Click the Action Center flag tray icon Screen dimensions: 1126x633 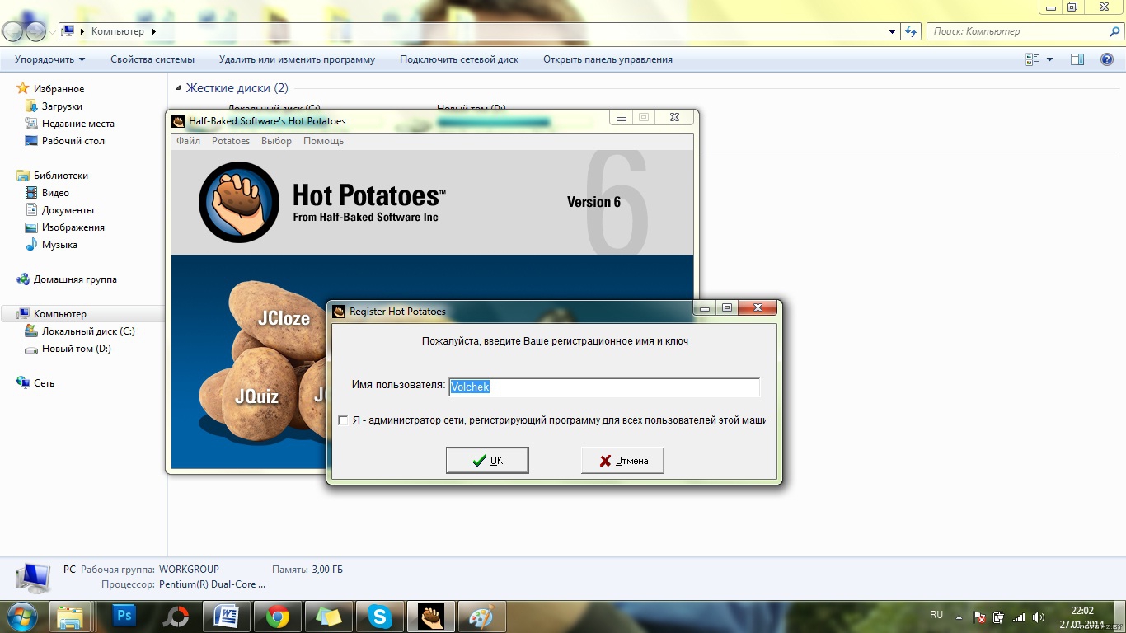pos(980,617)
